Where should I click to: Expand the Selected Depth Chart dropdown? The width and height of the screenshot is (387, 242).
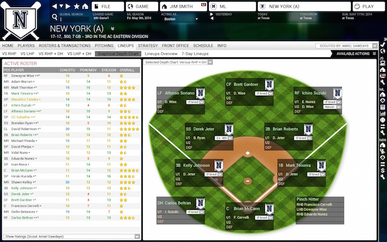coord(179,62)
